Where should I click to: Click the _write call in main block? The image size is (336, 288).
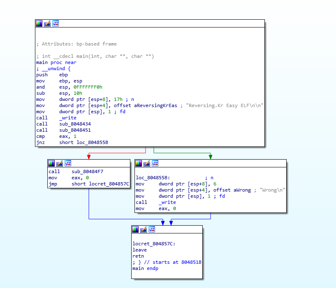68,118
